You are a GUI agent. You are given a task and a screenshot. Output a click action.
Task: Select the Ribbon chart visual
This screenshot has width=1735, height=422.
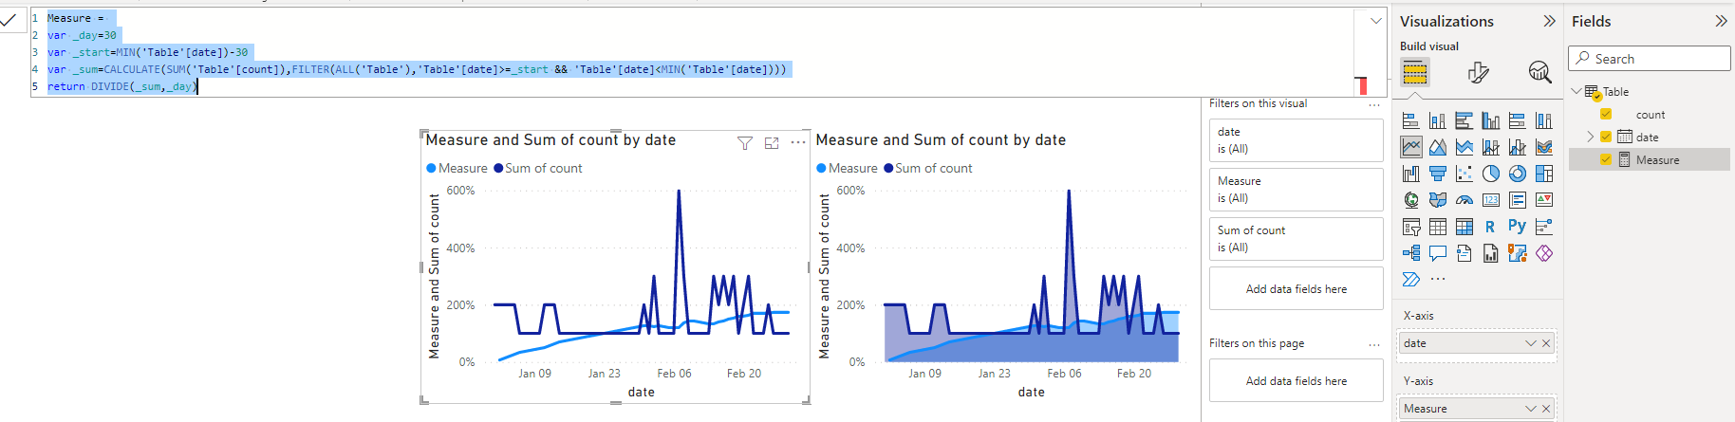click(x=1544, y=147)
